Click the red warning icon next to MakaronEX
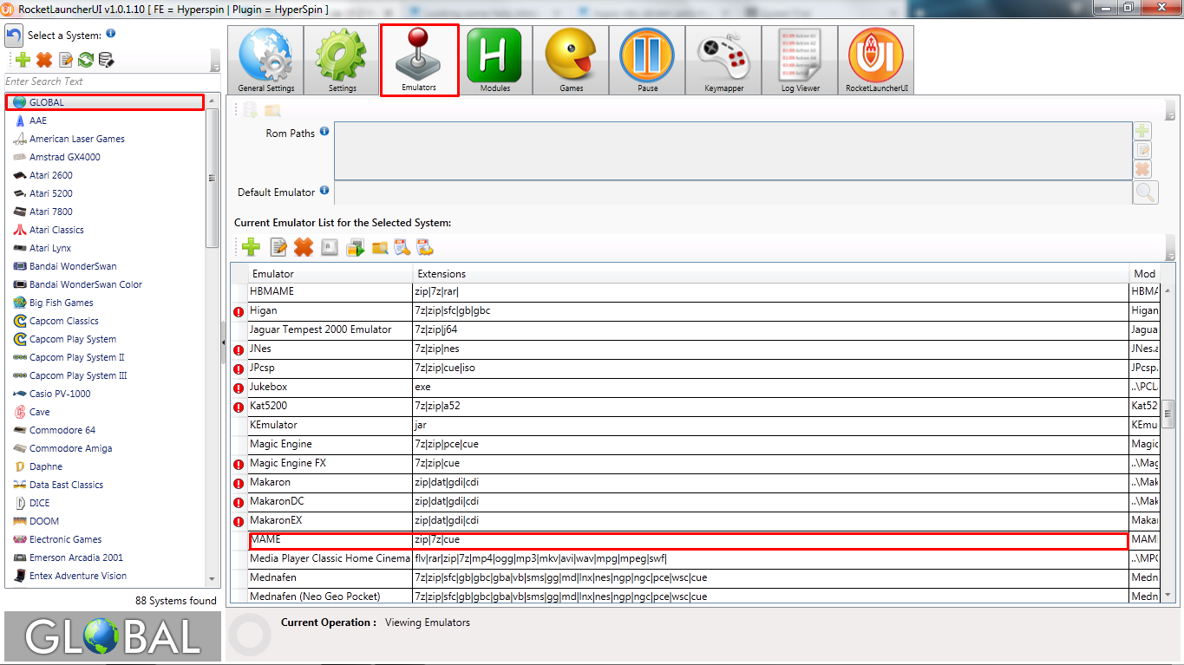Image resolution: width=1184 pixels, height=665 pixels. coord(239,521)
